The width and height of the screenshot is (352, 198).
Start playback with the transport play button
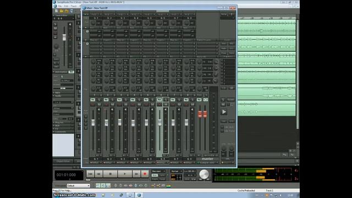pyautogui.click(x=125, y=174)
